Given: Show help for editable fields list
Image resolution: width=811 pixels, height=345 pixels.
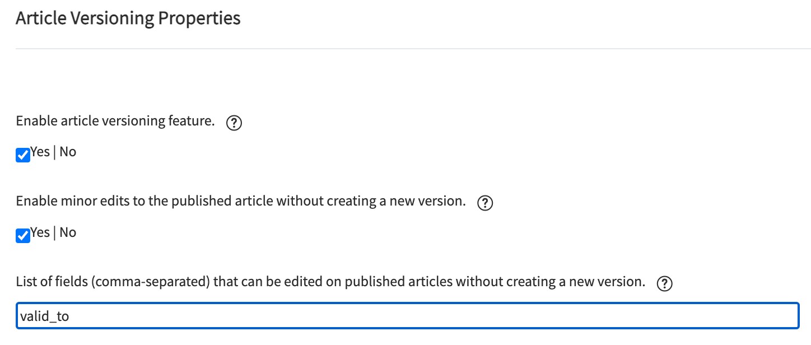Looking at the screenshot, I should [665, 284].
